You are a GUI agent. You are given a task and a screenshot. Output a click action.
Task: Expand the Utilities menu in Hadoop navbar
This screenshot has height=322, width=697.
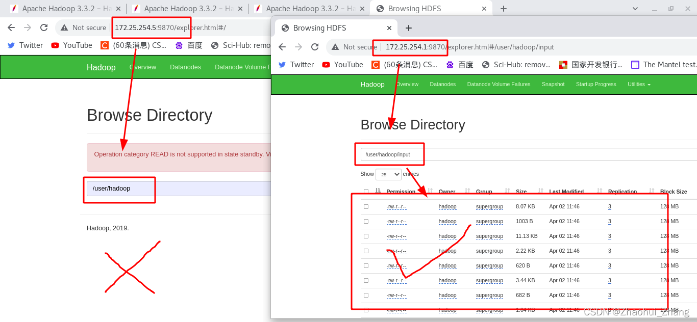[x=639, y=84]
